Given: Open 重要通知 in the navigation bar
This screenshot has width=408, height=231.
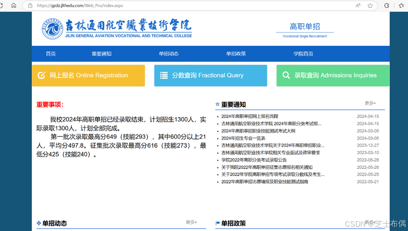Looking at the screenshot, I should pyautogui.click(x=101, y=54).
